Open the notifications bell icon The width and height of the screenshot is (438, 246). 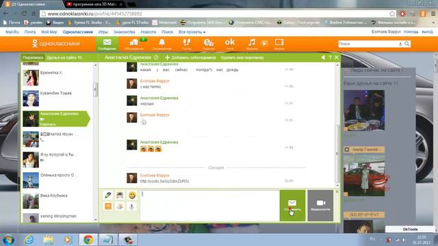[162, 44]
